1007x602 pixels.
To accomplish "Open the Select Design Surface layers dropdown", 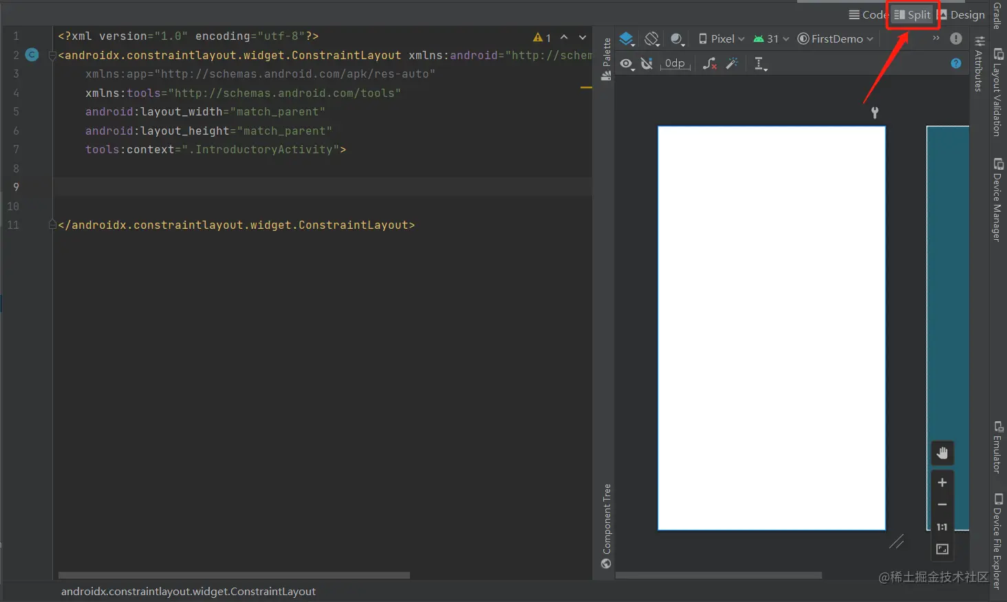I will point(627,39).
